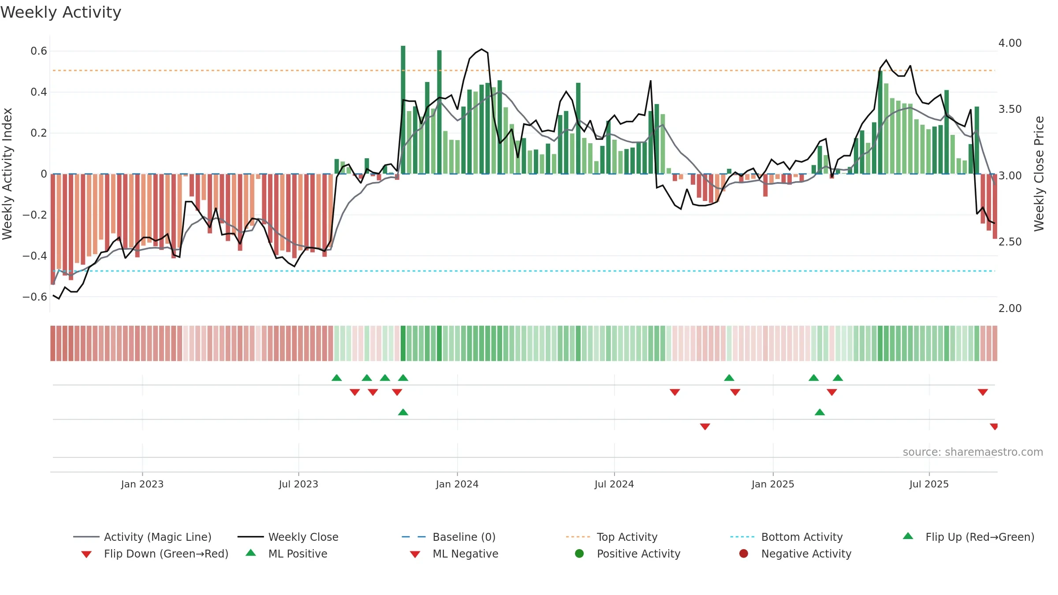Click the Jan 2024 x-axis label

click(457, 484)
